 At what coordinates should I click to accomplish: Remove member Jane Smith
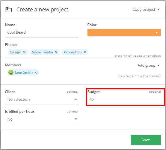36,73
